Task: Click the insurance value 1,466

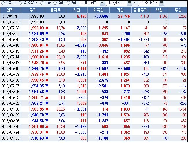Action: [x=164, y=109]
